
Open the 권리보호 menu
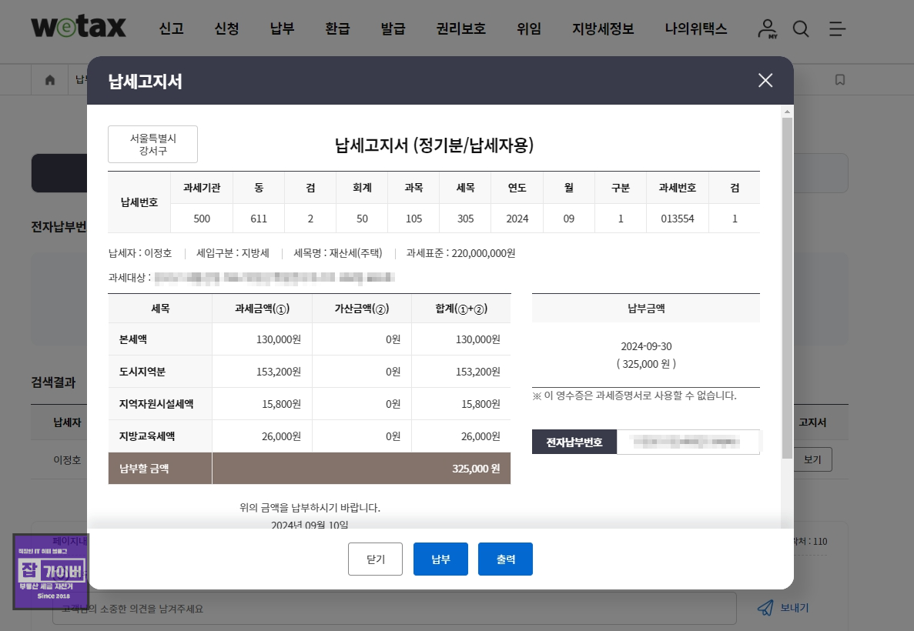(x=461, y=28)
